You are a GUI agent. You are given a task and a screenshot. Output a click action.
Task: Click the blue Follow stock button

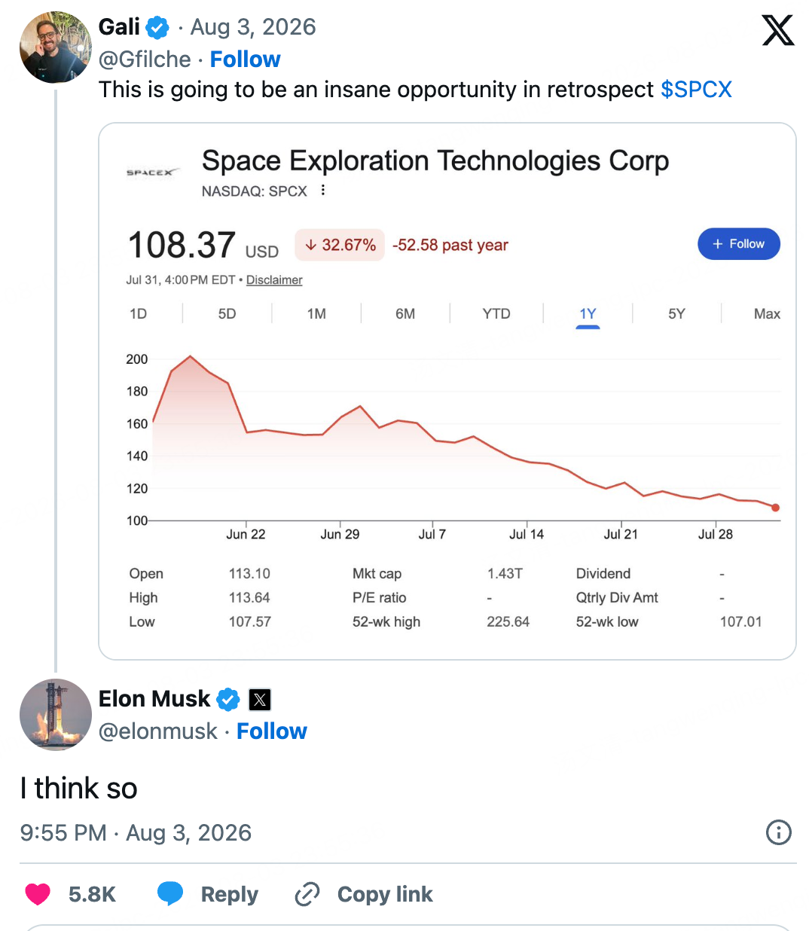[x=738, y=244]
